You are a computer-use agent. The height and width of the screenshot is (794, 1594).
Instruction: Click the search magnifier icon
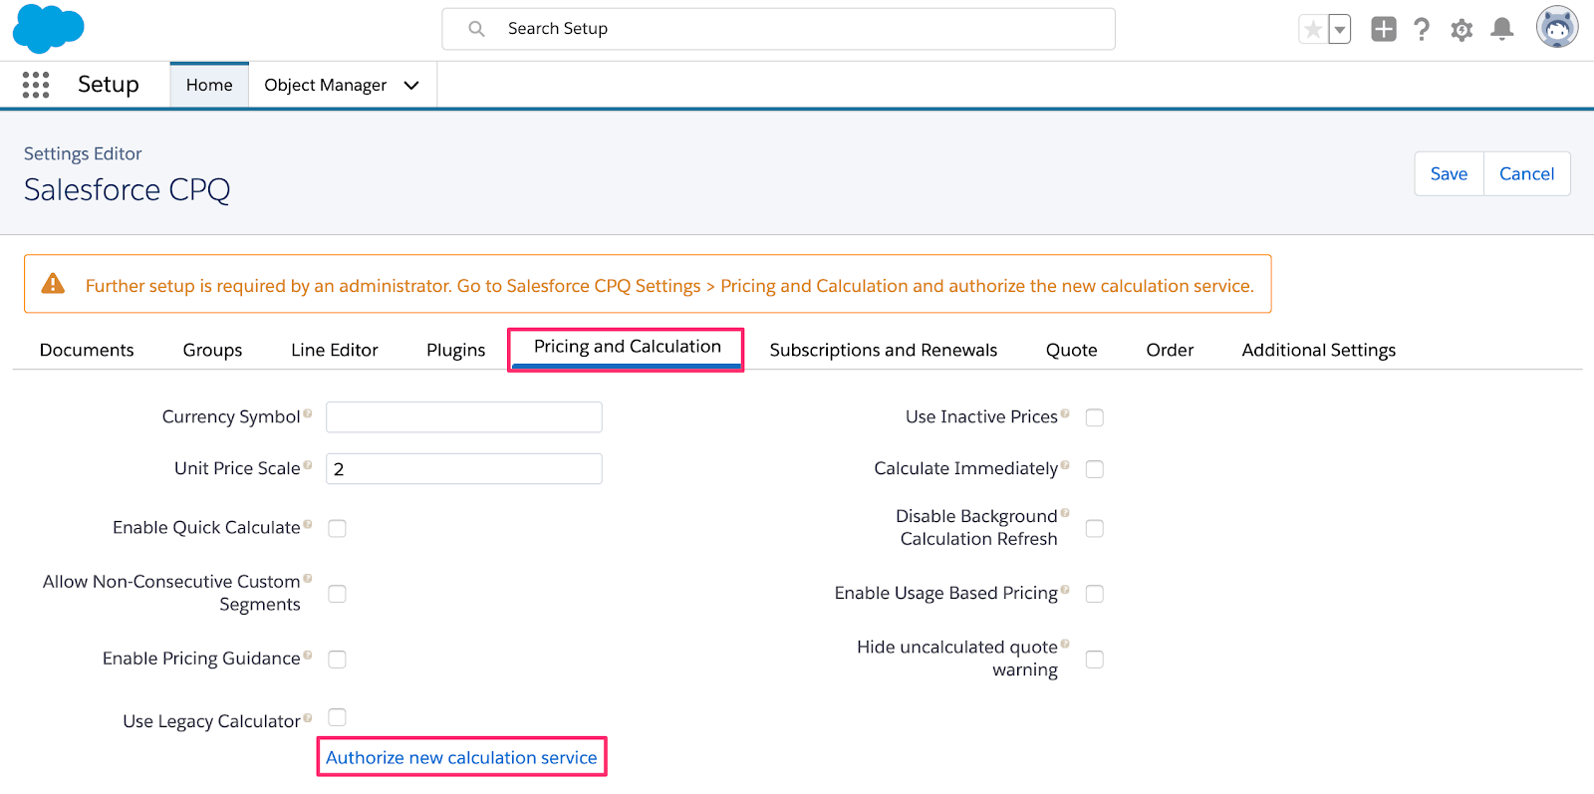click(x=477, y=29)
